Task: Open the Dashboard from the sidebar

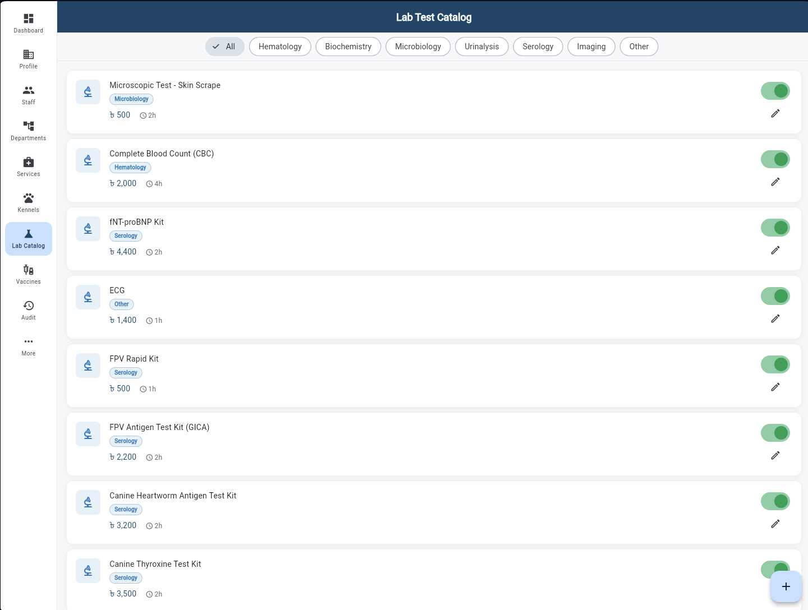Action: coord(29,24)
